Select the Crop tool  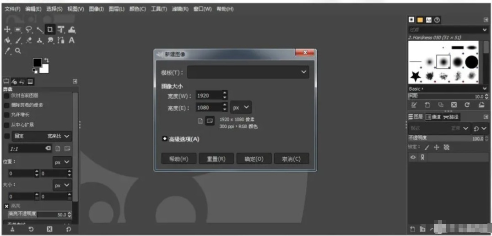(50, 29)
